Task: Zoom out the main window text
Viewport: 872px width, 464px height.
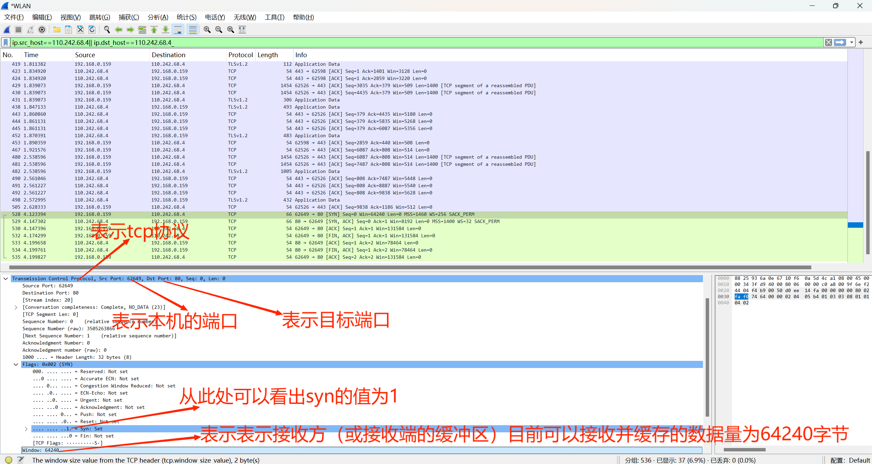Action: point(219,30)
